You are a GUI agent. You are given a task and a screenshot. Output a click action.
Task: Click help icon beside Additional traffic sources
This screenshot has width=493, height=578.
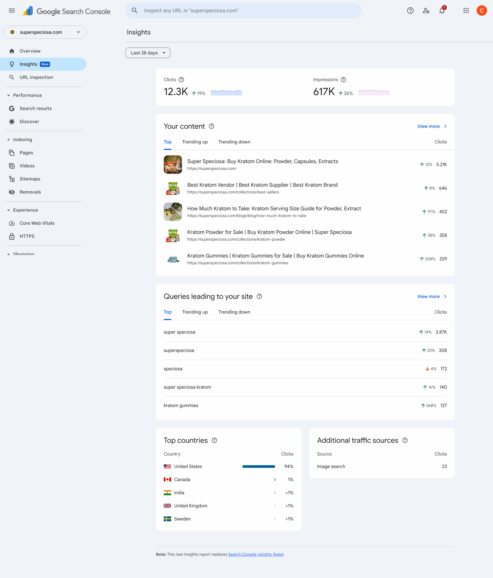405,441
